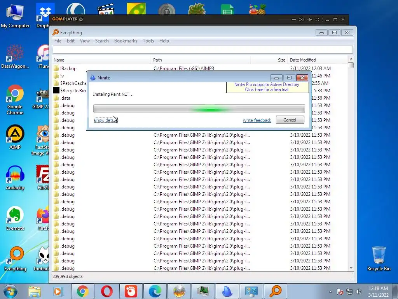Image resolution: width=398 pixels, height=299 pixels.
Task: Click Cancel in the Ninite dialog
Action: coord(290,120)
